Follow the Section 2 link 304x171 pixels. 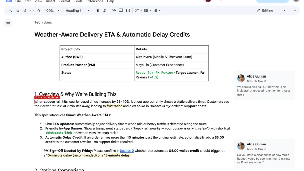127,151
